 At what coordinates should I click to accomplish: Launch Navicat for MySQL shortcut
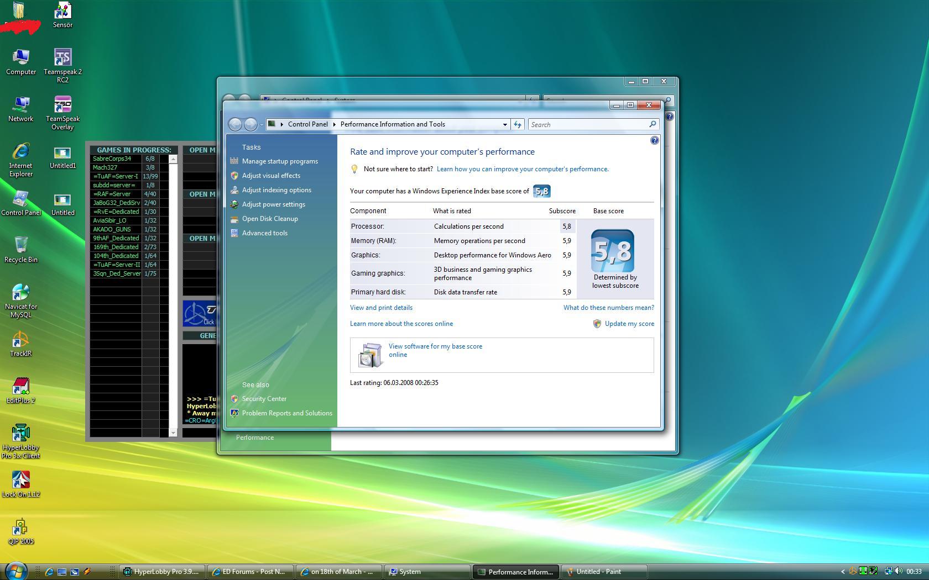(21, 300)
